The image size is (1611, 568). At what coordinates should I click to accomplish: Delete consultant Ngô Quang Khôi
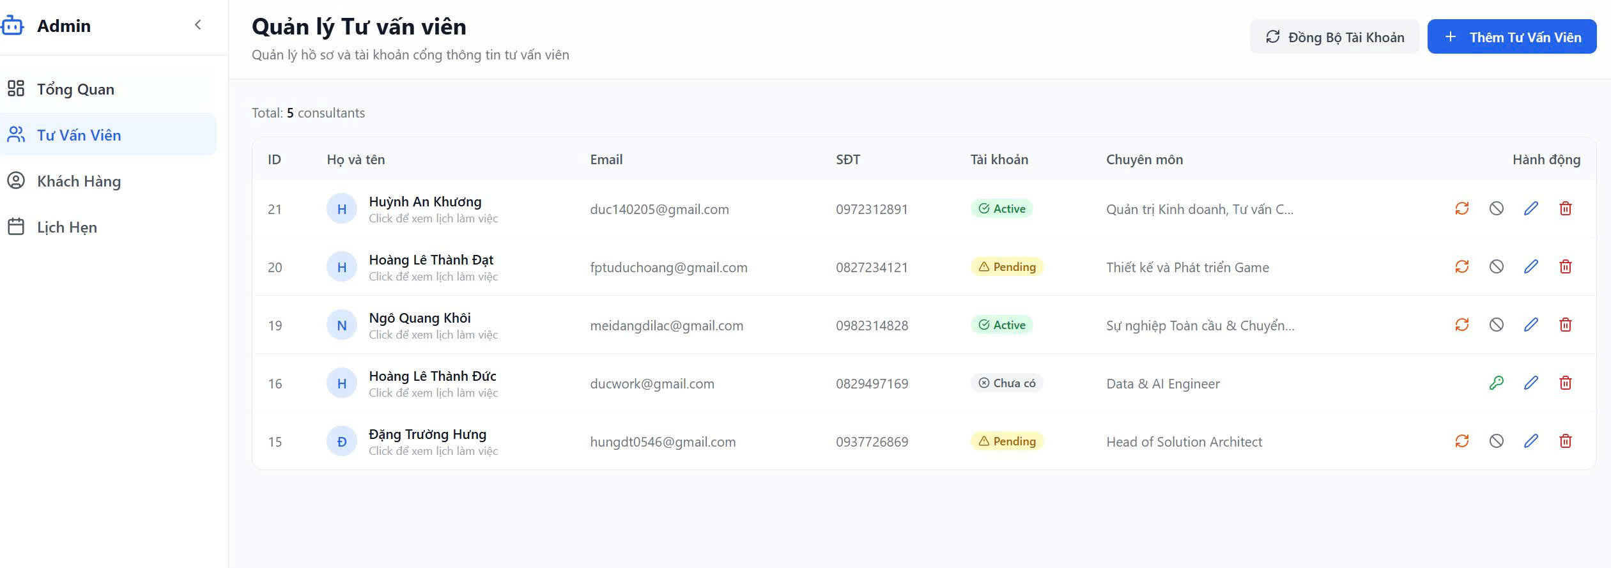(1565, 325)
